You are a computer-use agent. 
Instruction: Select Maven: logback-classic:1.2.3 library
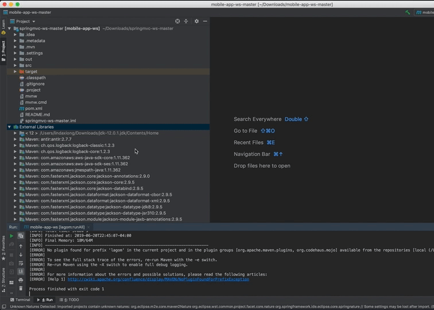[70, 145]
